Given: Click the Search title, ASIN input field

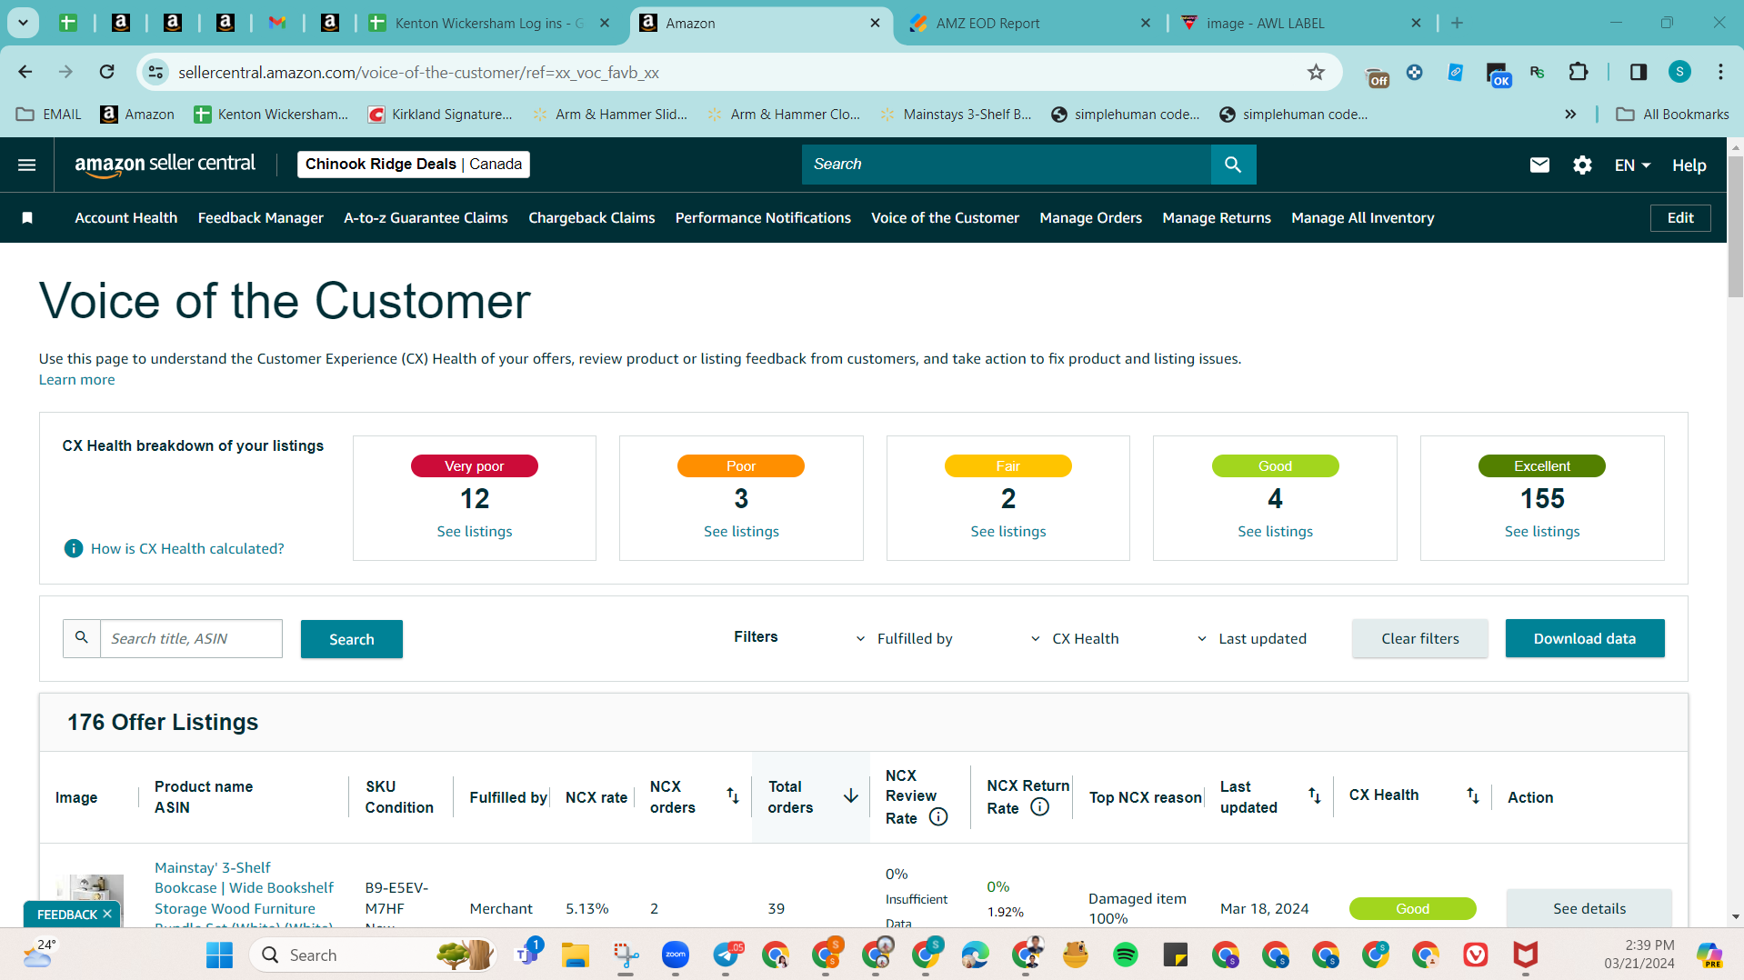Looking at the screenshot, I should [x=191, y=638].
